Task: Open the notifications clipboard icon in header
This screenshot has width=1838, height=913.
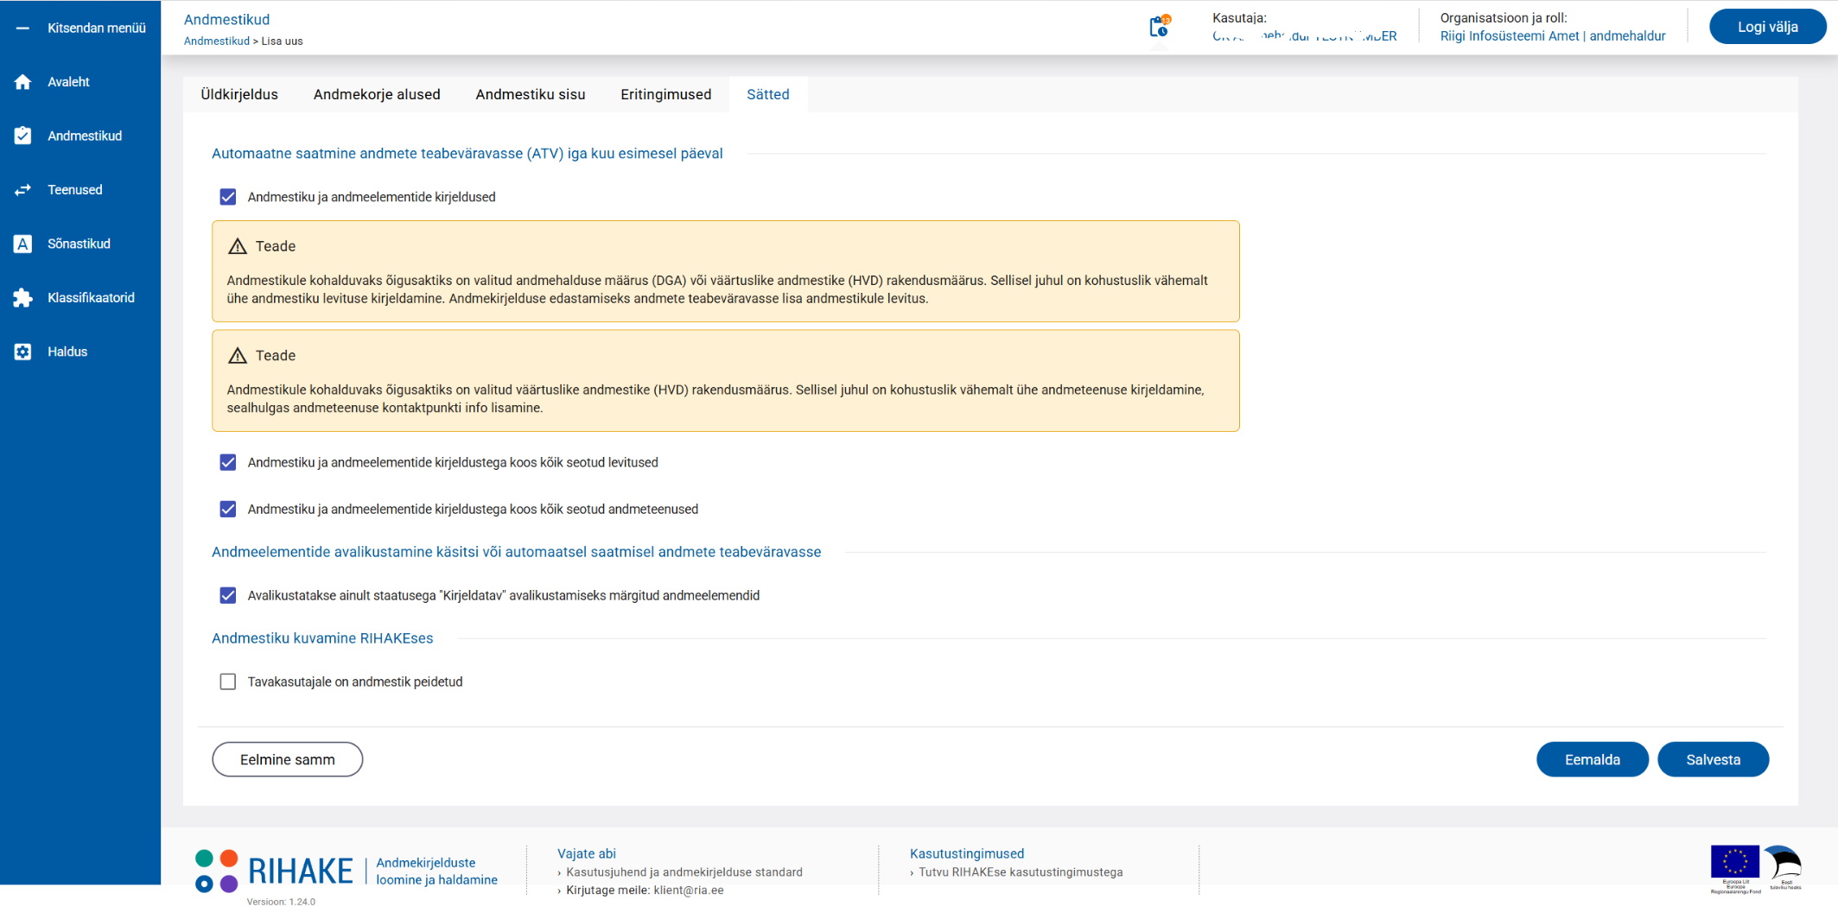Action: click(x=1159, y=28)
